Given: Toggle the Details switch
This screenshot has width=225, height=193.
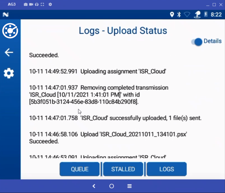Looking at the screenshot, I should pyautogui.click(x=197, y=42).
